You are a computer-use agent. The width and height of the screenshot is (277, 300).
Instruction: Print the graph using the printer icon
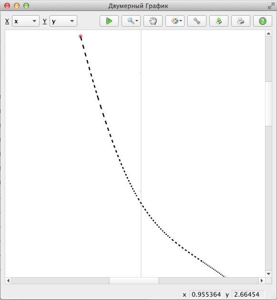(241, 21)
